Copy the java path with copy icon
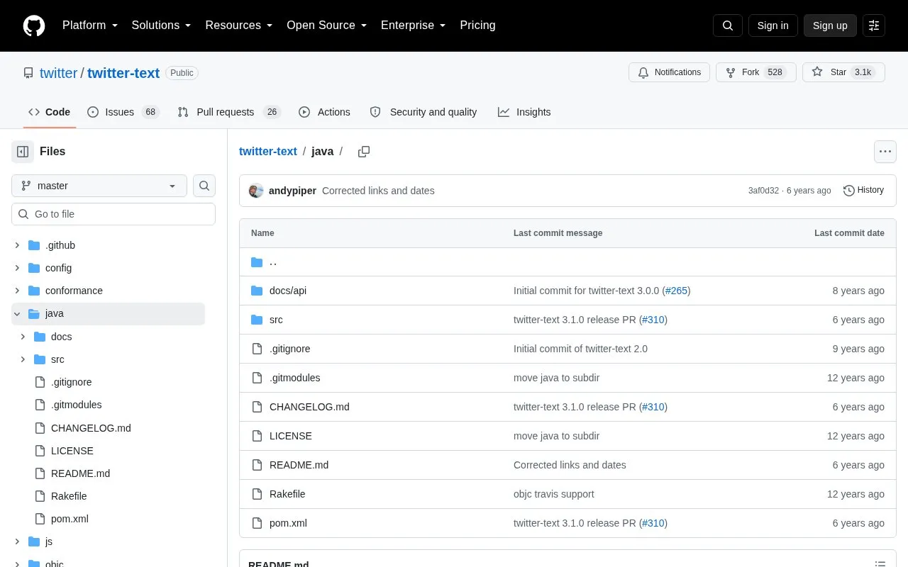This screenshot has height=567, width=908. click(364, 152)
